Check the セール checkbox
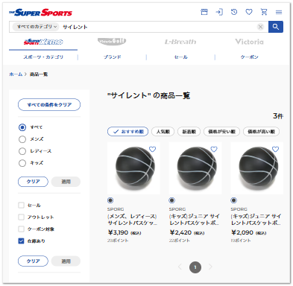 click(22, 206)
